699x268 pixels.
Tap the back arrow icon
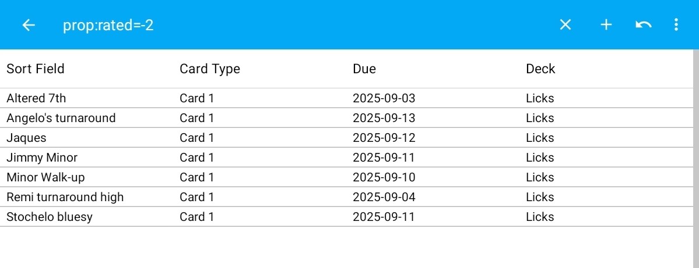29,25
